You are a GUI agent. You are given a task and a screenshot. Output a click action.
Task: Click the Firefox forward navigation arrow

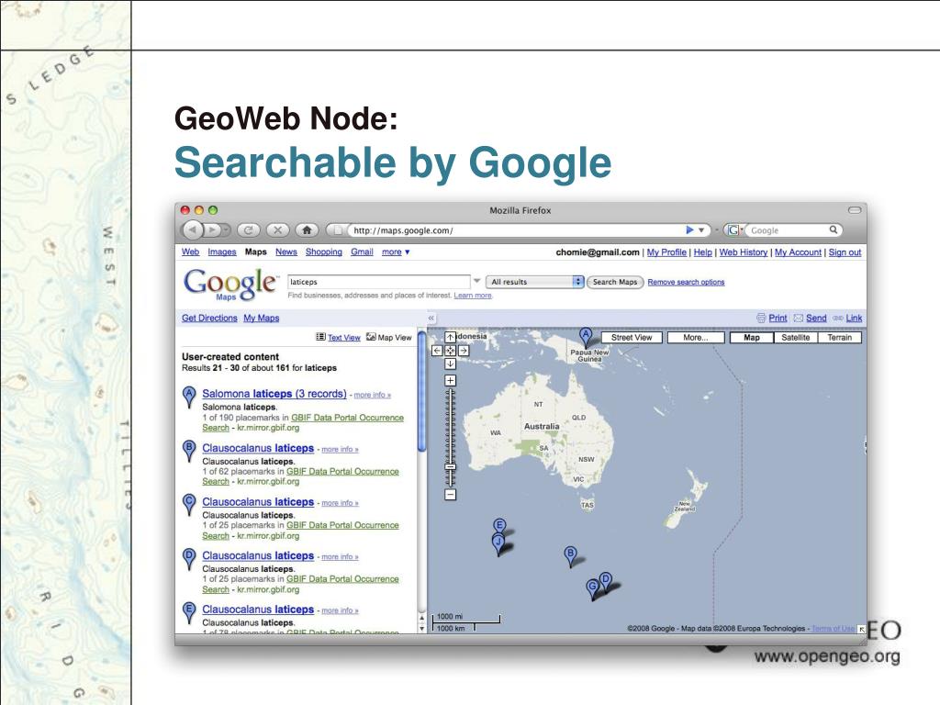[x=211, y=229]
